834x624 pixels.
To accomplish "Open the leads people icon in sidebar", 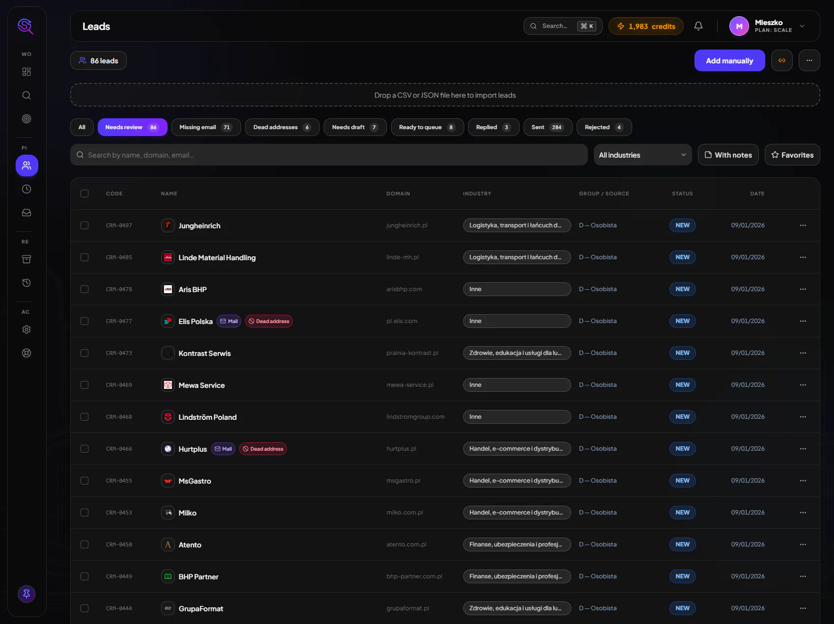I will point(27,165).
